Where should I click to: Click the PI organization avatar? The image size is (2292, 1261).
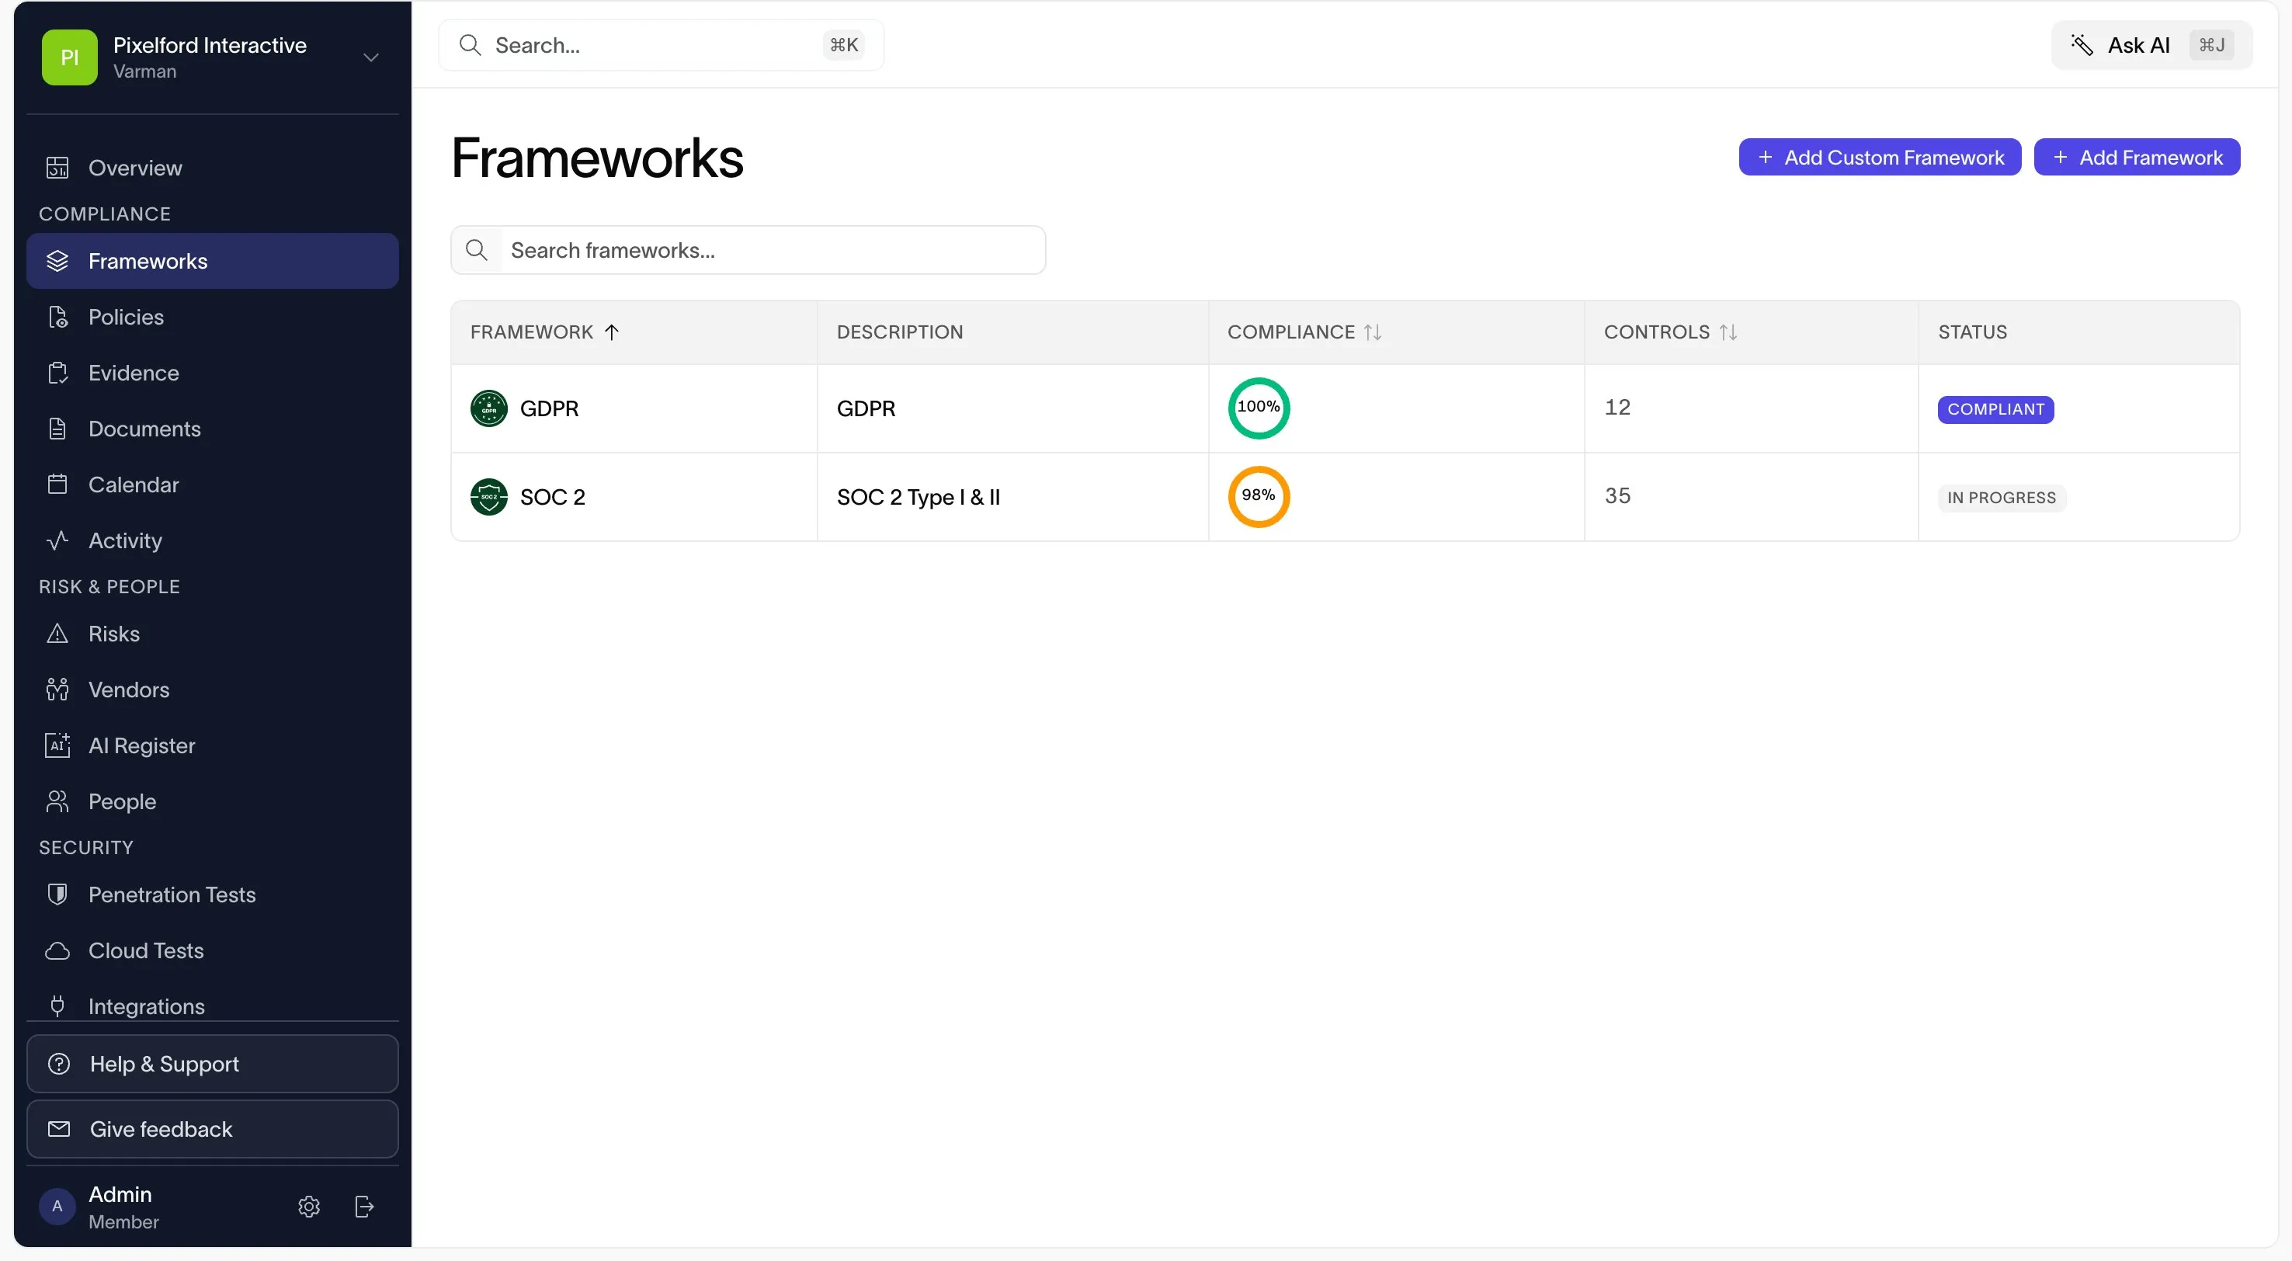[69, 57]
